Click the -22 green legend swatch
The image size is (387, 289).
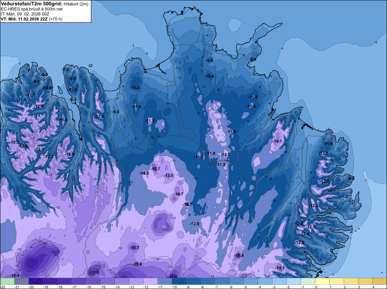7,281
